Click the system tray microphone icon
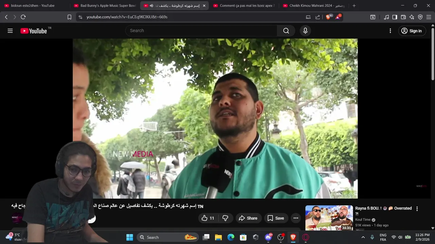Viewport: 435px width, 244px height. click(x=372, y=237)
